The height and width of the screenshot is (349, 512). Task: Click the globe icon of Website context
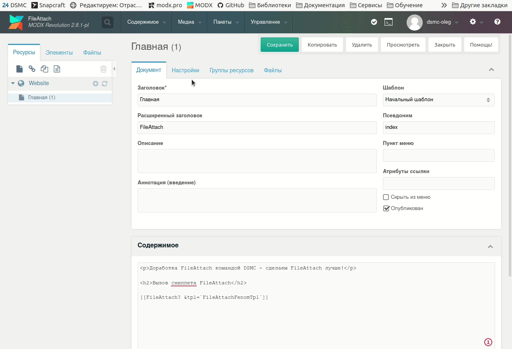21,83
